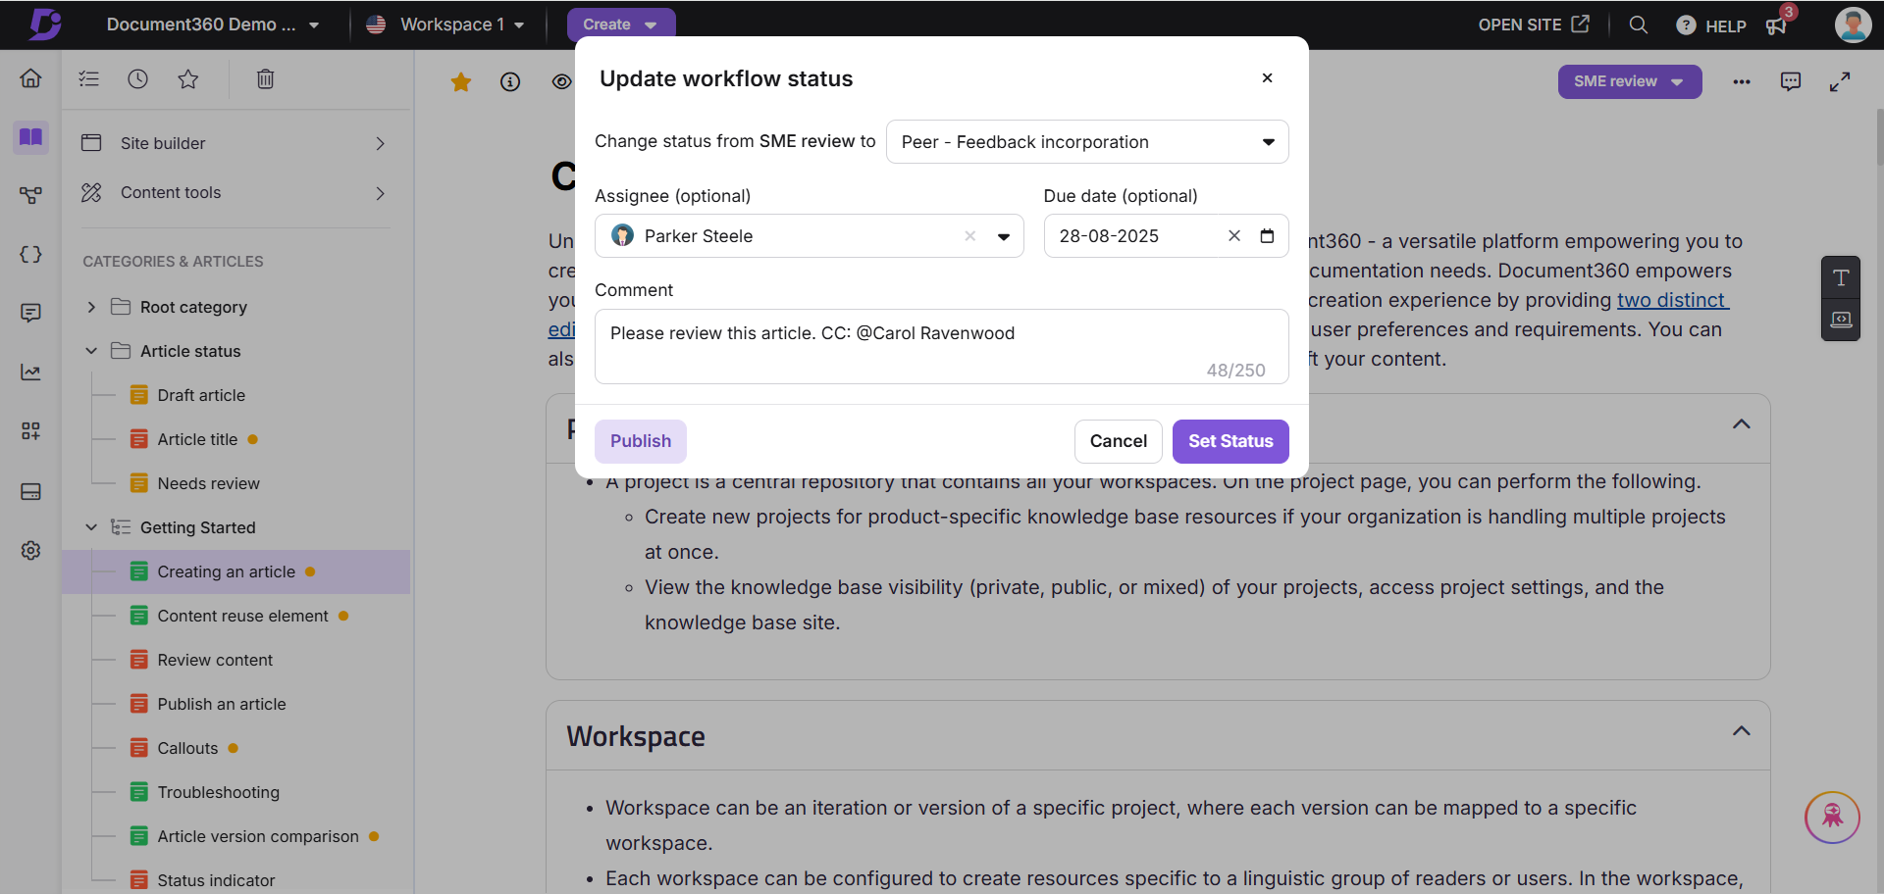
Task: Select the Draft article item
Action: coord(201,395)
